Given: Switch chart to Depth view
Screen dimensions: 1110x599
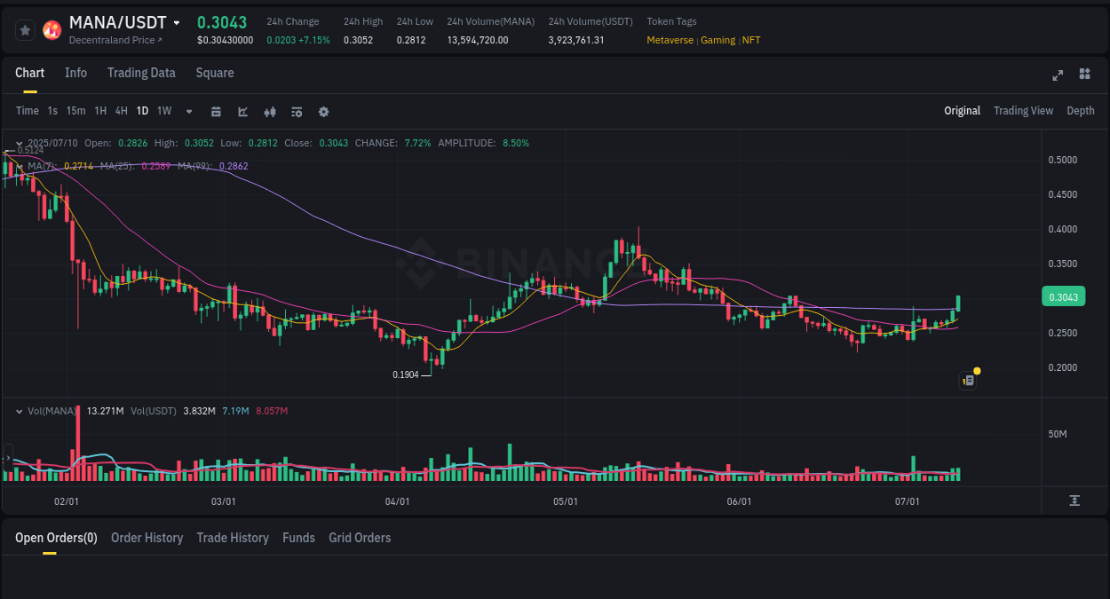Looking at the screenshot, I should pyautogui.click(x=1080, y=111).
